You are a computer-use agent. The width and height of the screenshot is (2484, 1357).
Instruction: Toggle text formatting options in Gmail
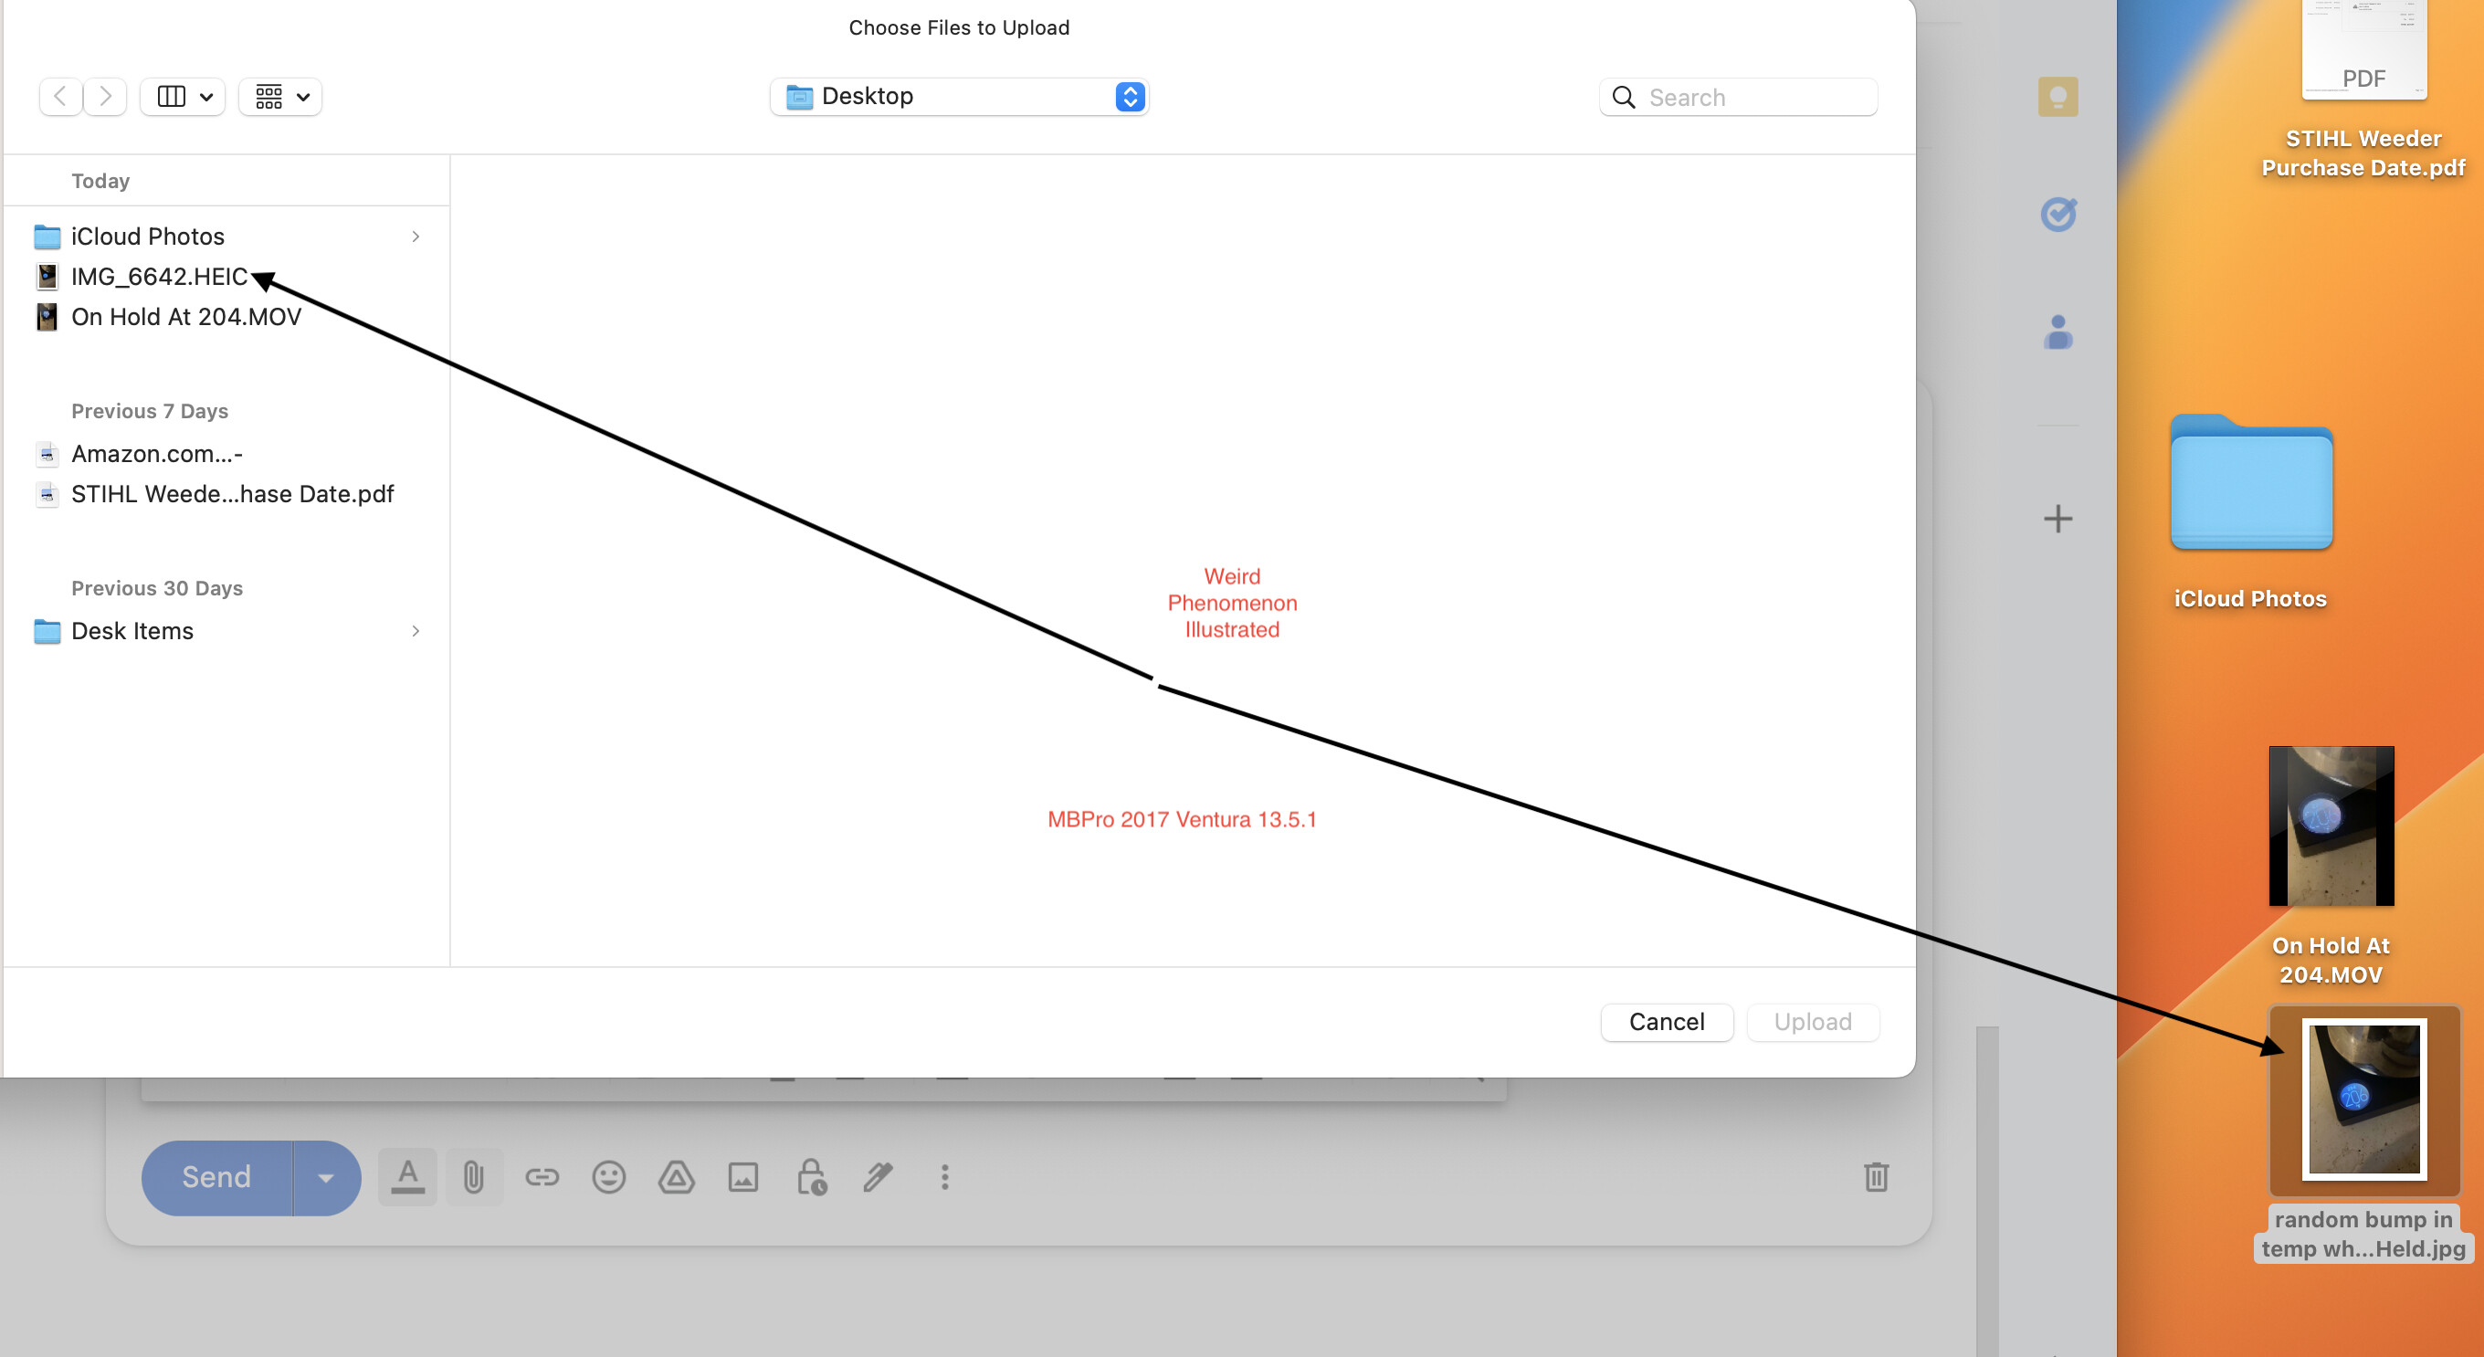[408, 1177]
